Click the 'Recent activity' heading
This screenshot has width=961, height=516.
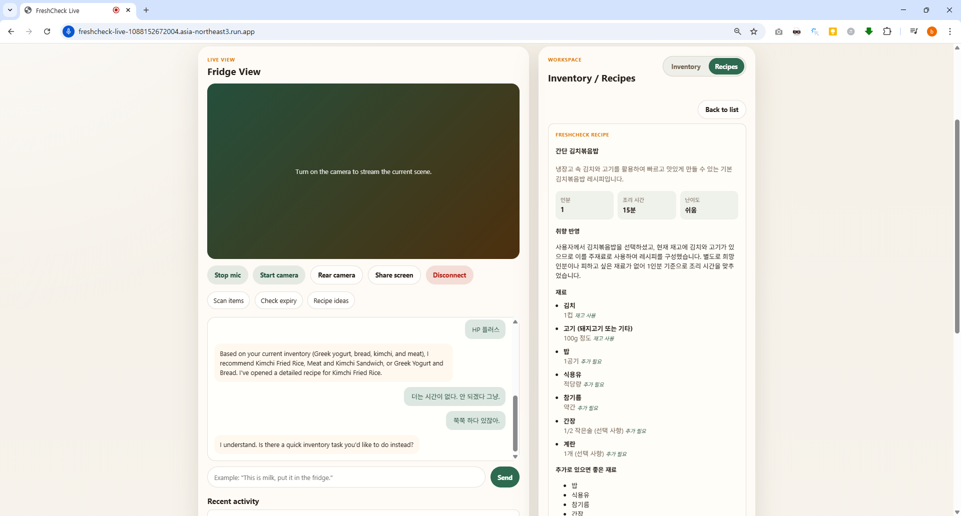233,501
